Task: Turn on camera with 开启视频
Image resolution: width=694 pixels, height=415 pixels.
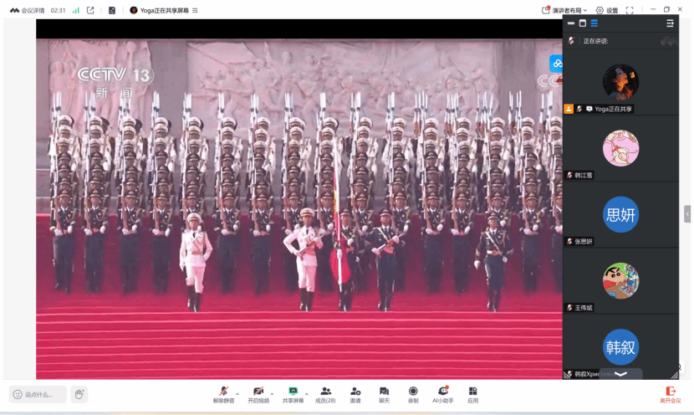Action: click(x=258, y=394)
